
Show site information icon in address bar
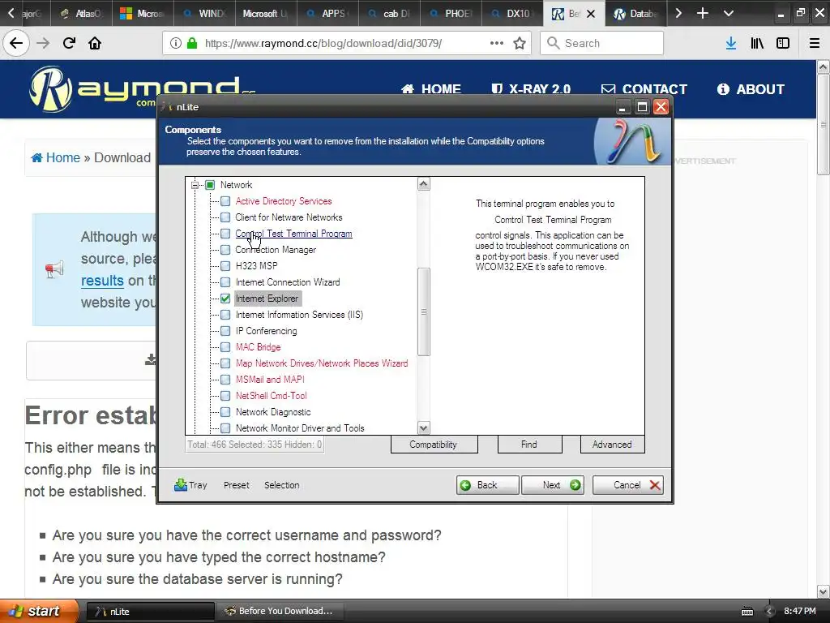176,43
